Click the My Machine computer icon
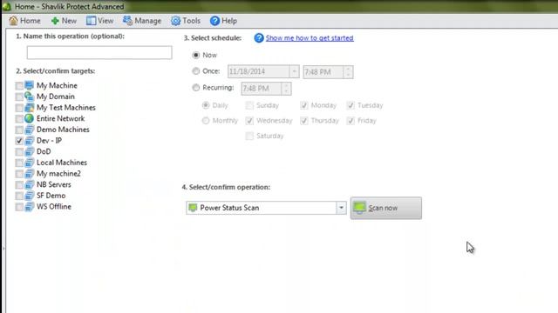Screen dimensions: 558x313 pyautogui.click(x=29, y=85)
